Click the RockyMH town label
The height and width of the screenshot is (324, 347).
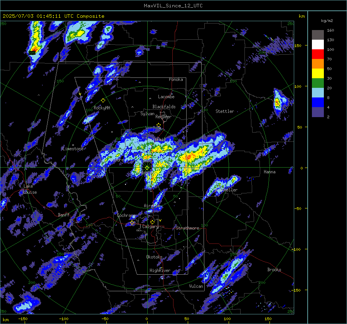pos(102,108)
